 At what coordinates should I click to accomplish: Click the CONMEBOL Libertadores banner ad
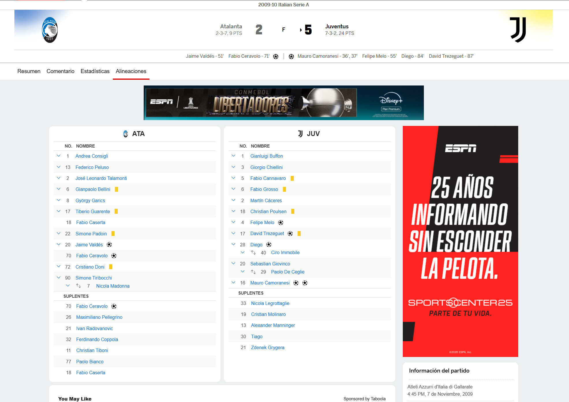283,103
